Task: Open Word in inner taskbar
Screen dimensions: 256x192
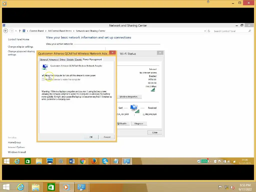Action: (72, 161)
